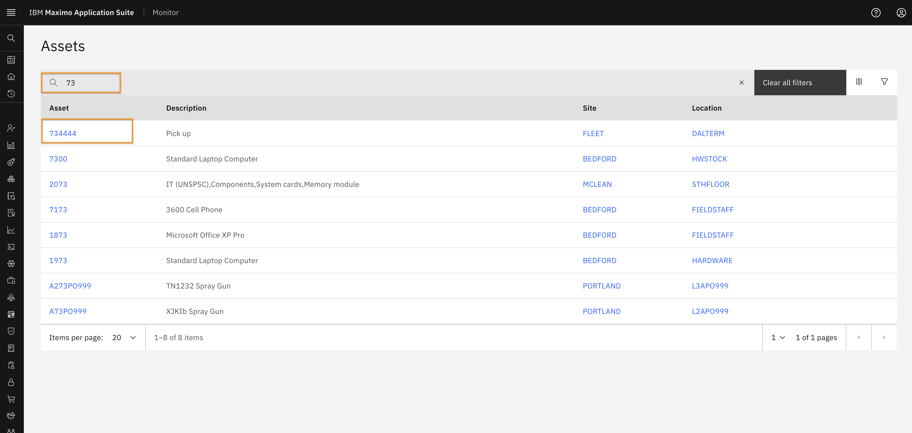Open asset 1873 link

[x=58, y=235]
